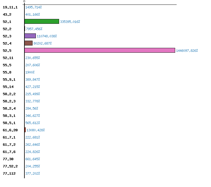Click the small red bar at 61.6.20
The height and width of the screenshot is (187, 211).
pyautogui.click(x=25, y=130)
